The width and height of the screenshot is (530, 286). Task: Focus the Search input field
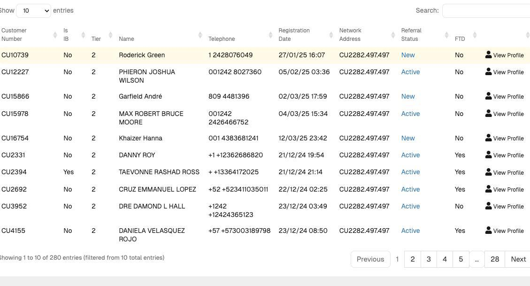click(486, 11)
